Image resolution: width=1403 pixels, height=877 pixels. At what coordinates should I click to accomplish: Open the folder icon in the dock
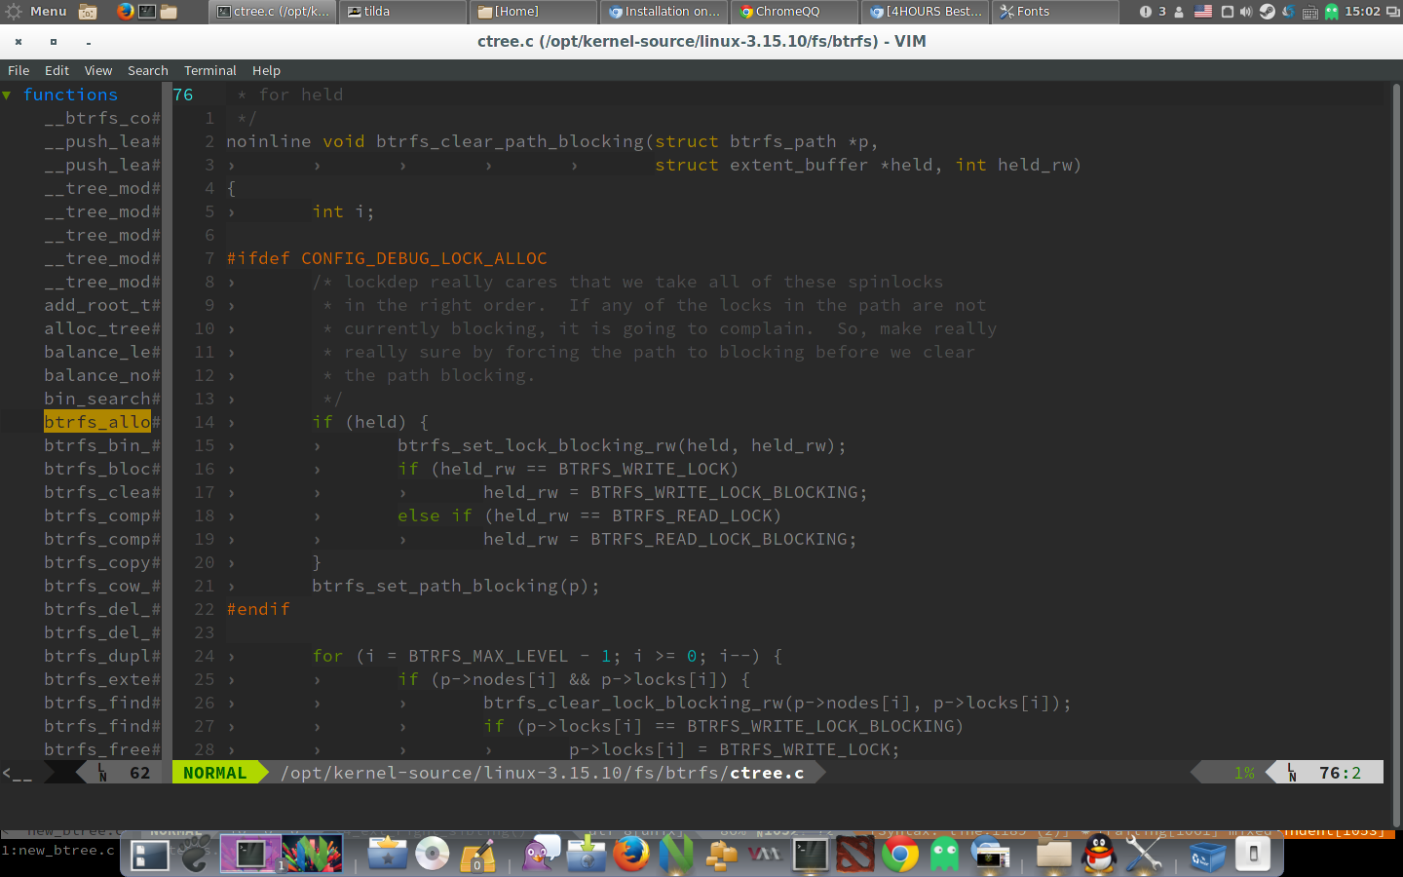(x=1054, y=855)
